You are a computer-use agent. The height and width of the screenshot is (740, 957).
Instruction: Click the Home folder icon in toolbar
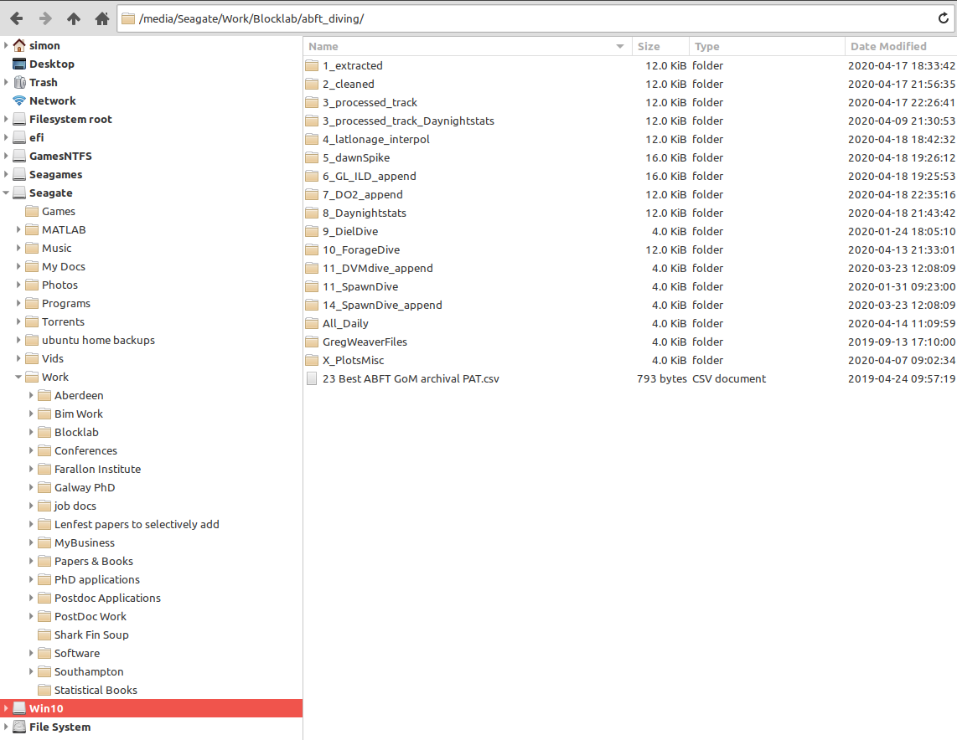click(x=102, y=18)
